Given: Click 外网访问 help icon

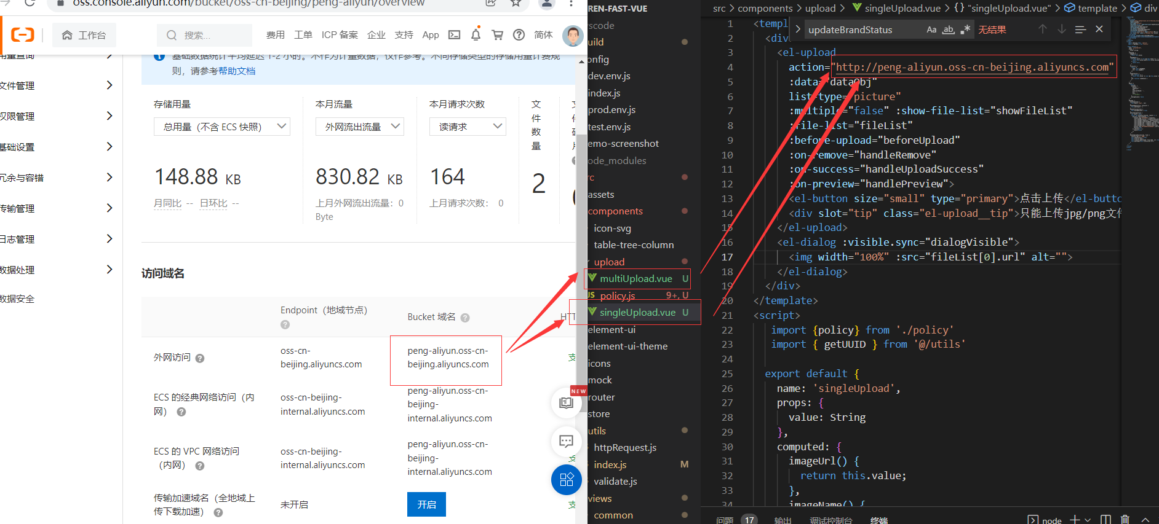Looking at the screenshot, I should coord(200,358).
